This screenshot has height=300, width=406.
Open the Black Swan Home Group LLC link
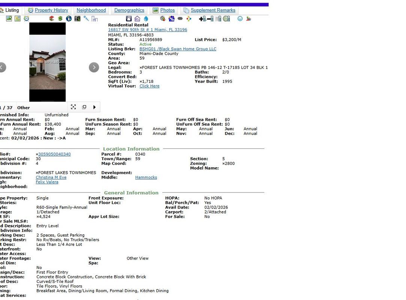tap(178, 49)
